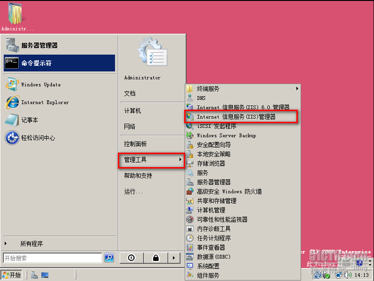Image resolution: width=374 pixels, height=281 pixels.
Task: Expand the 管理工具 submenu
Action: point(151,160)
